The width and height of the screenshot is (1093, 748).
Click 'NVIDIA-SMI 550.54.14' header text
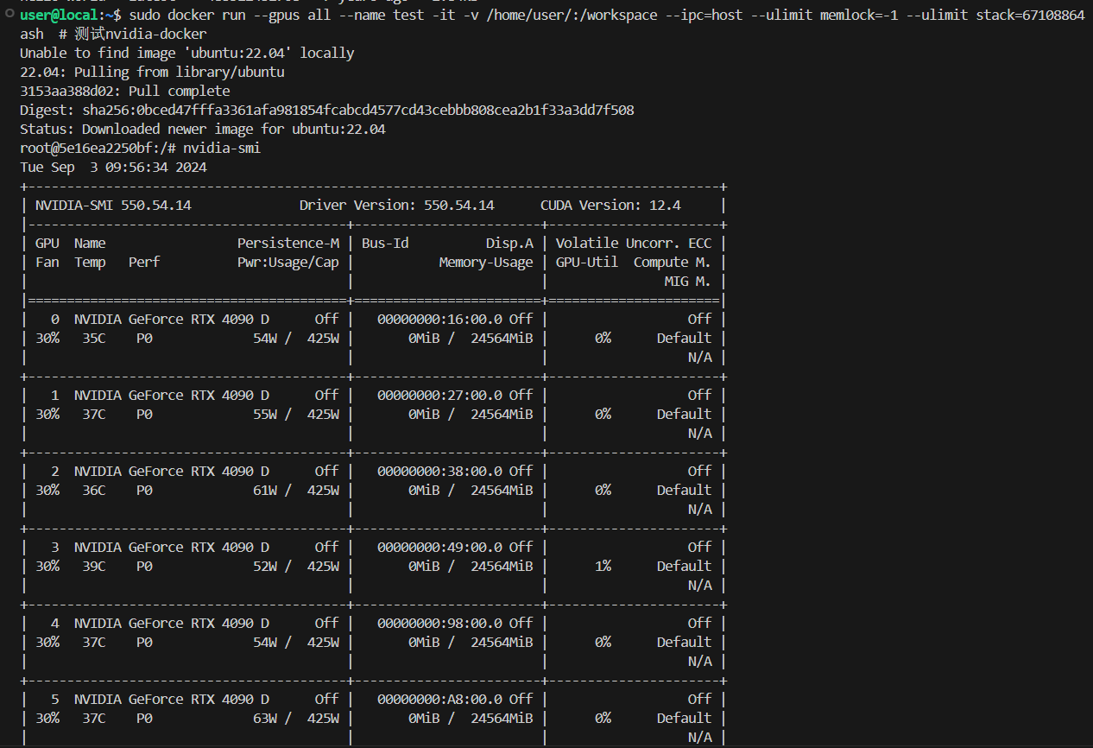click(113, 206)
